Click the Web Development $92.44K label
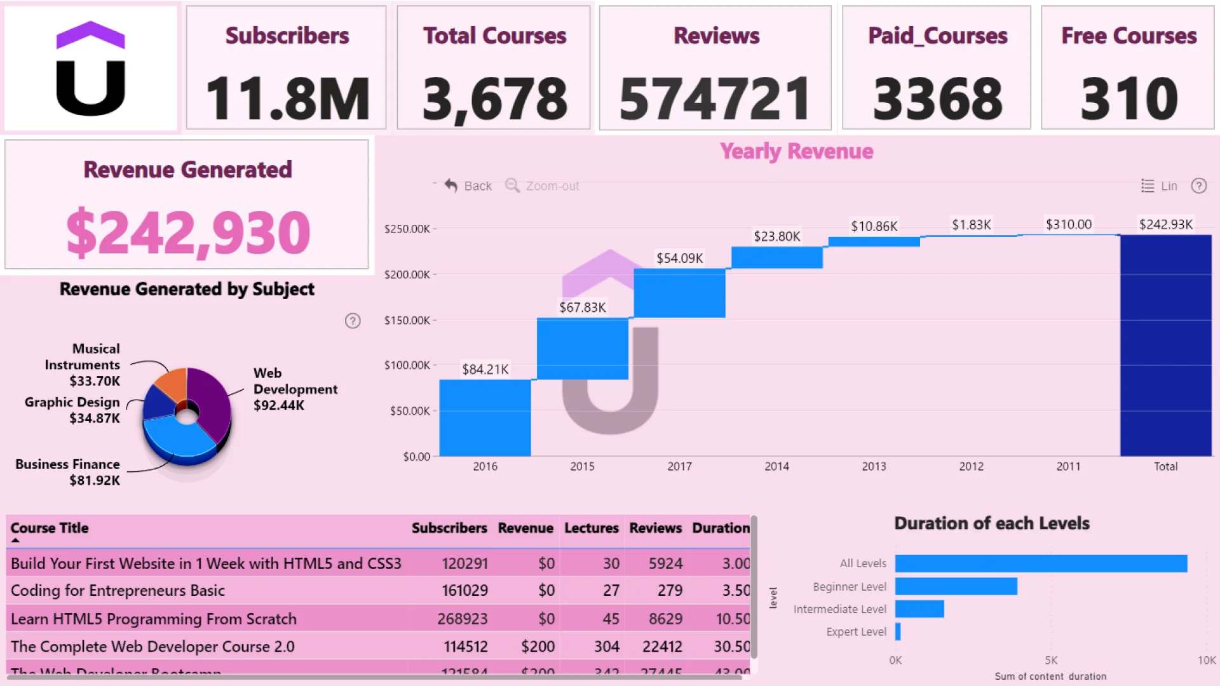 (x=295, y=389)
